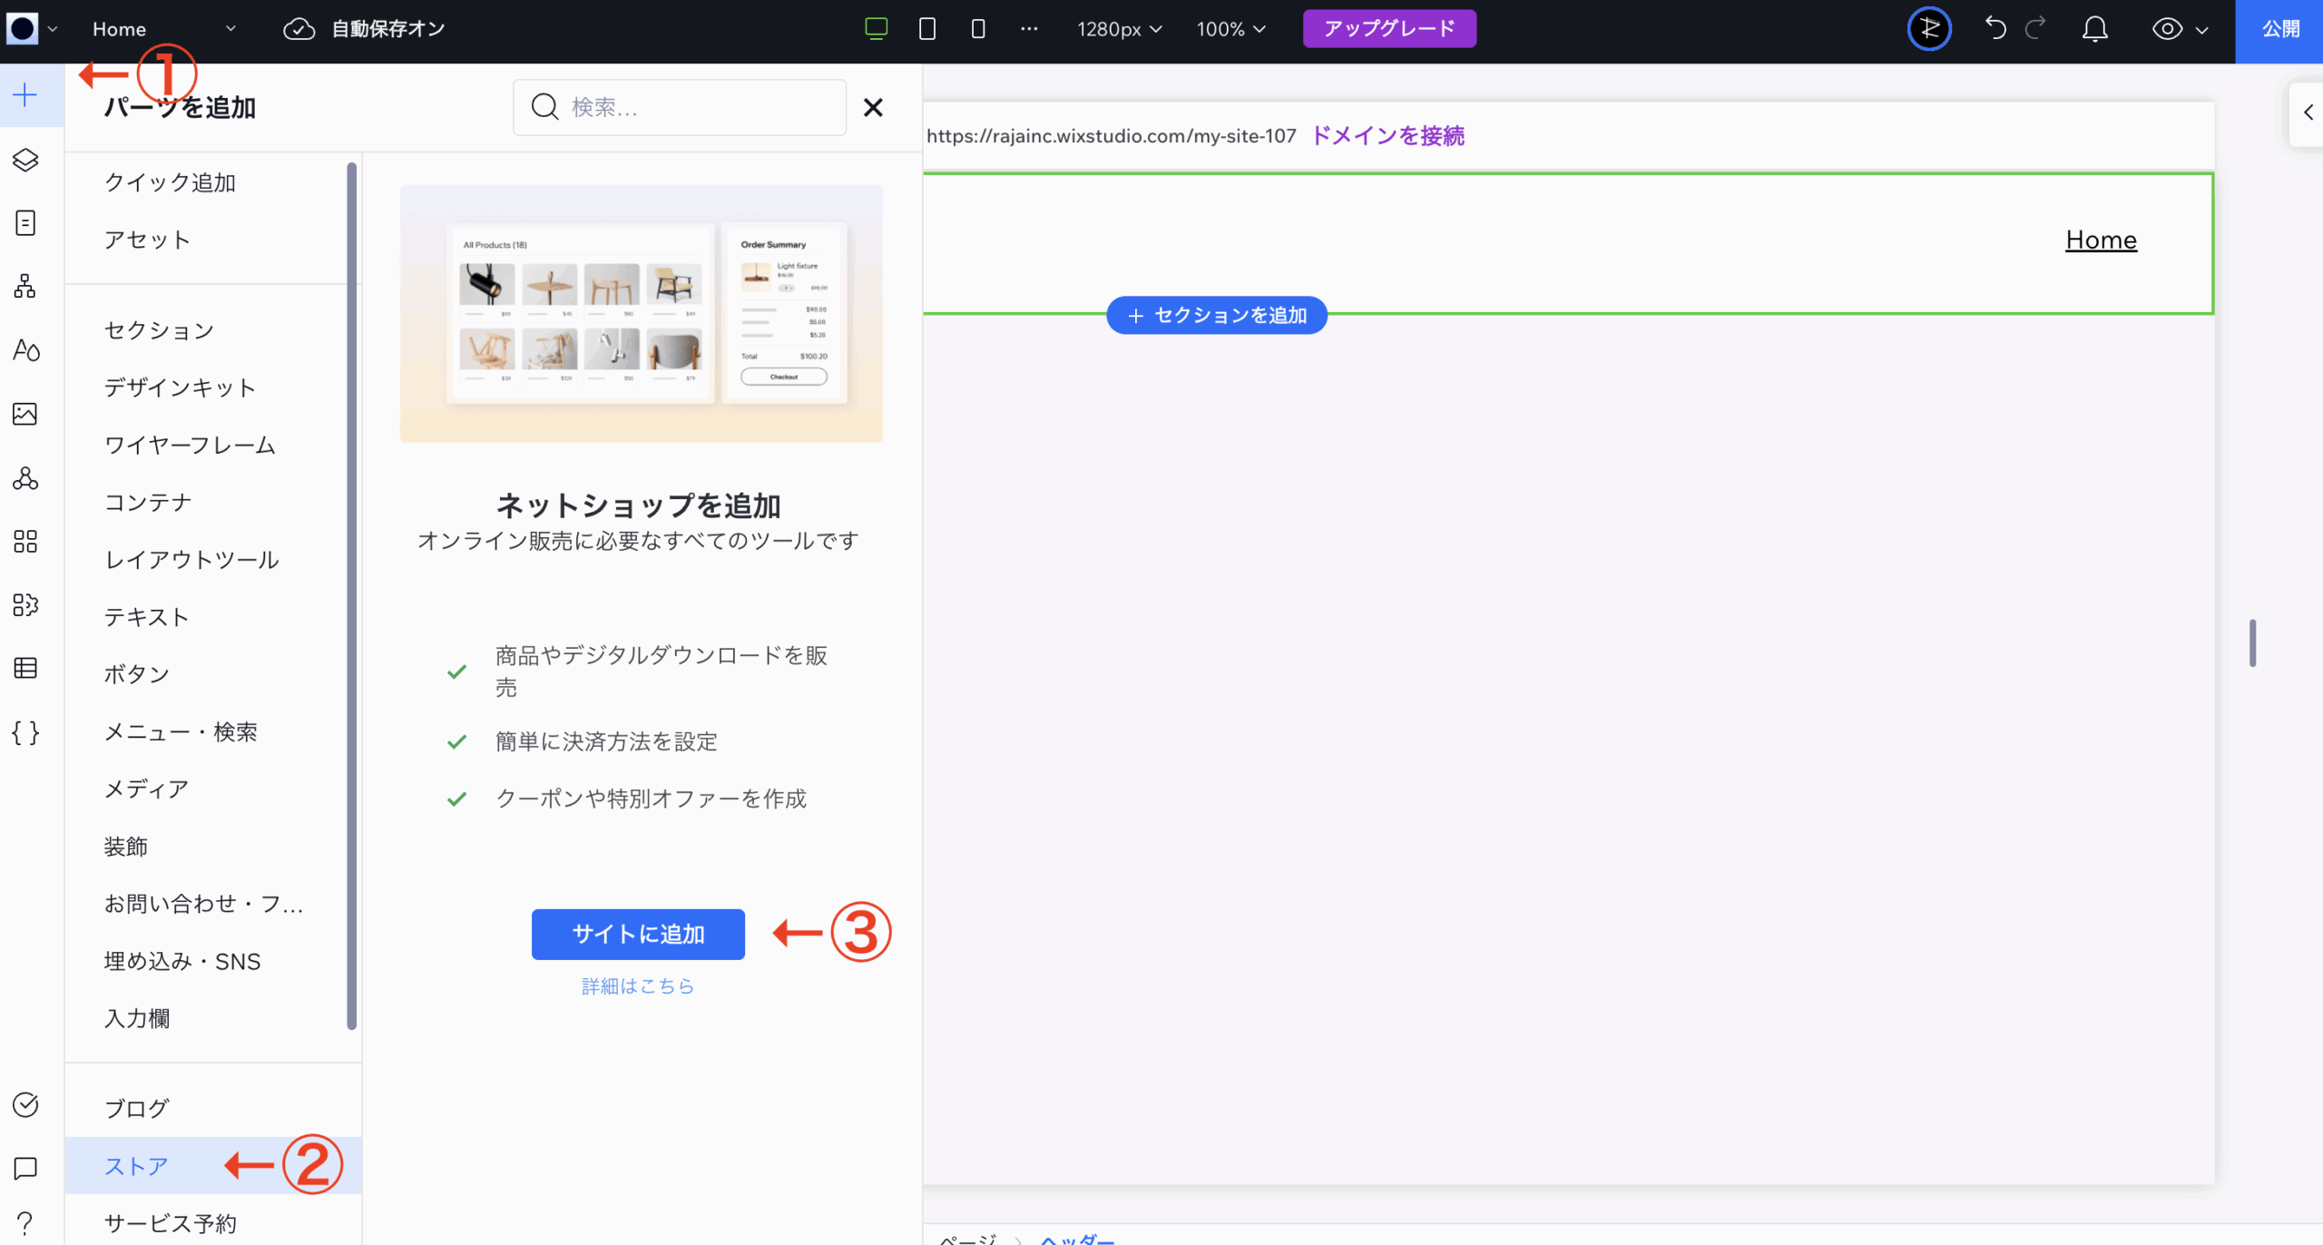Open the 100% zoom dropdown
This screenshot has width=2323, height=1245.
[1230, 29]
